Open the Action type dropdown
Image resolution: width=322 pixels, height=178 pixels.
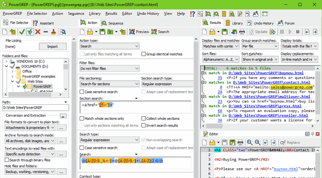(109, 46)
